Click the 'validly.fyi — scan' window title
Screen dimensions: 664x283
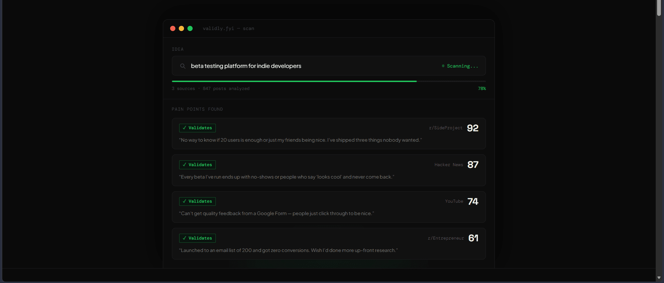229,29
